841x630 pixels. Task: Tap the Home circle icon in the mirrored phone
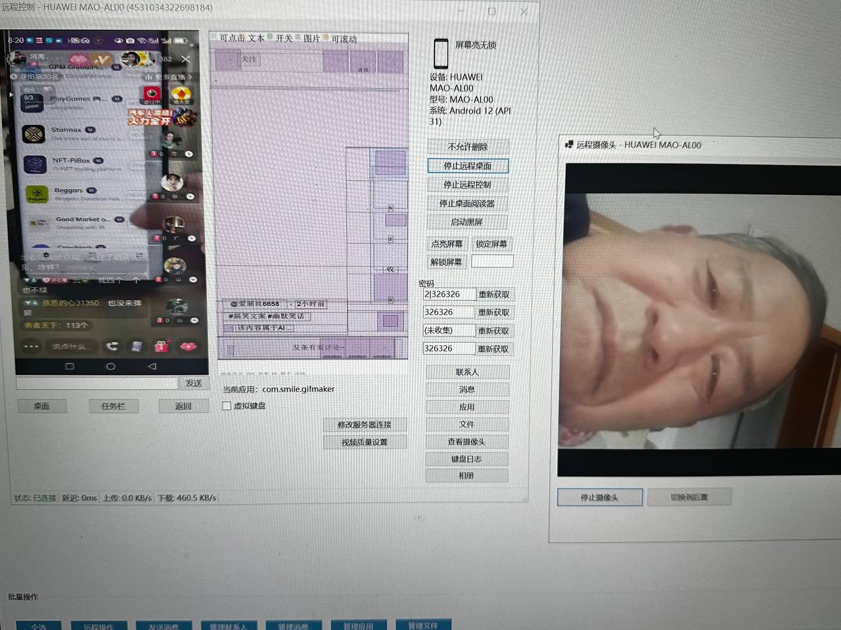coord(111,366)
